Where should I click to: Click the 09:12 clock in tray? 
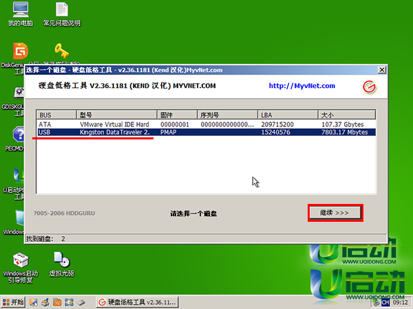tap(401, 303)
